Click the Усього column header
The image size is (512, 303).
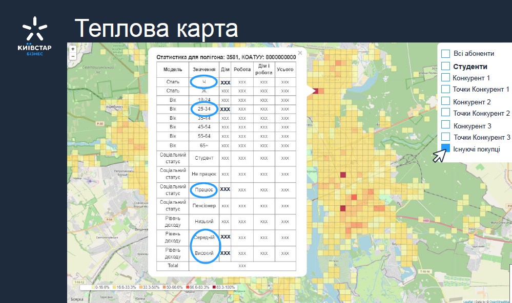(285, 70)
